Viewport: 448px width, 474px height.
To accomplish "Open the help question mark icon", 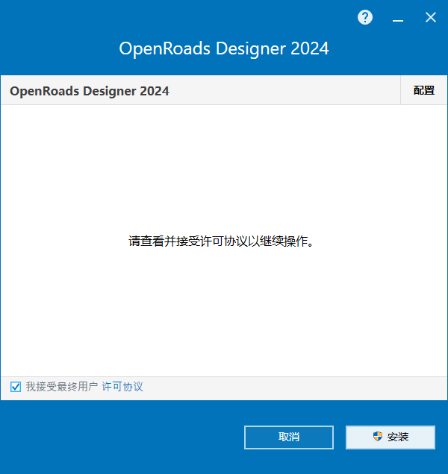I will click(365, 18).
